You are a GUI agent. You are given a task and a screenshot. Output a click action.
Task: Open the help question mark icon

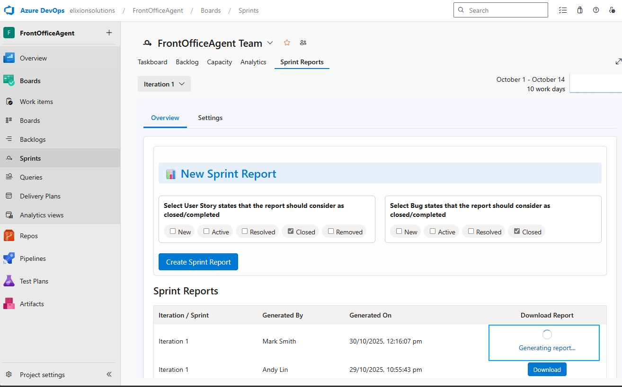point(596,10)
